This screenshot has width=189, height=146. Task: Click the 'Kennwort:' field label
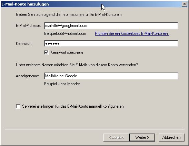[x=24, y=43]
